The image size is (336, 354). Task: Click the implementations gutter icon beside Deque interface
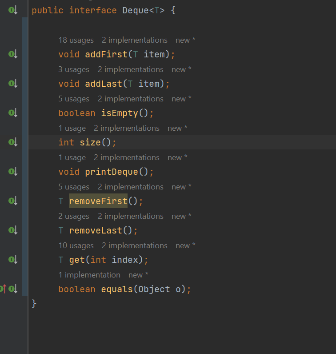(12, 10)
